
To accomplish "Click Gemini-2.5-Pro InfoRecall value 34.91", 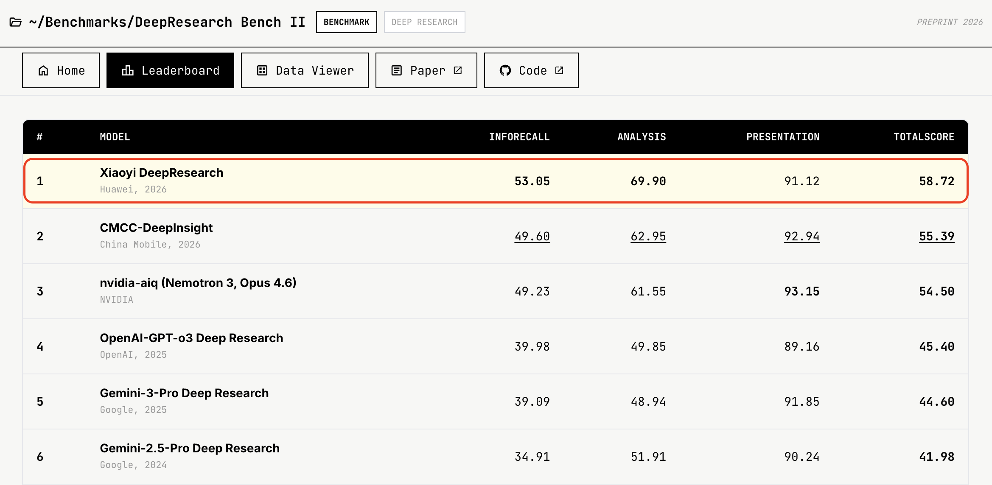I will (532, 457).
